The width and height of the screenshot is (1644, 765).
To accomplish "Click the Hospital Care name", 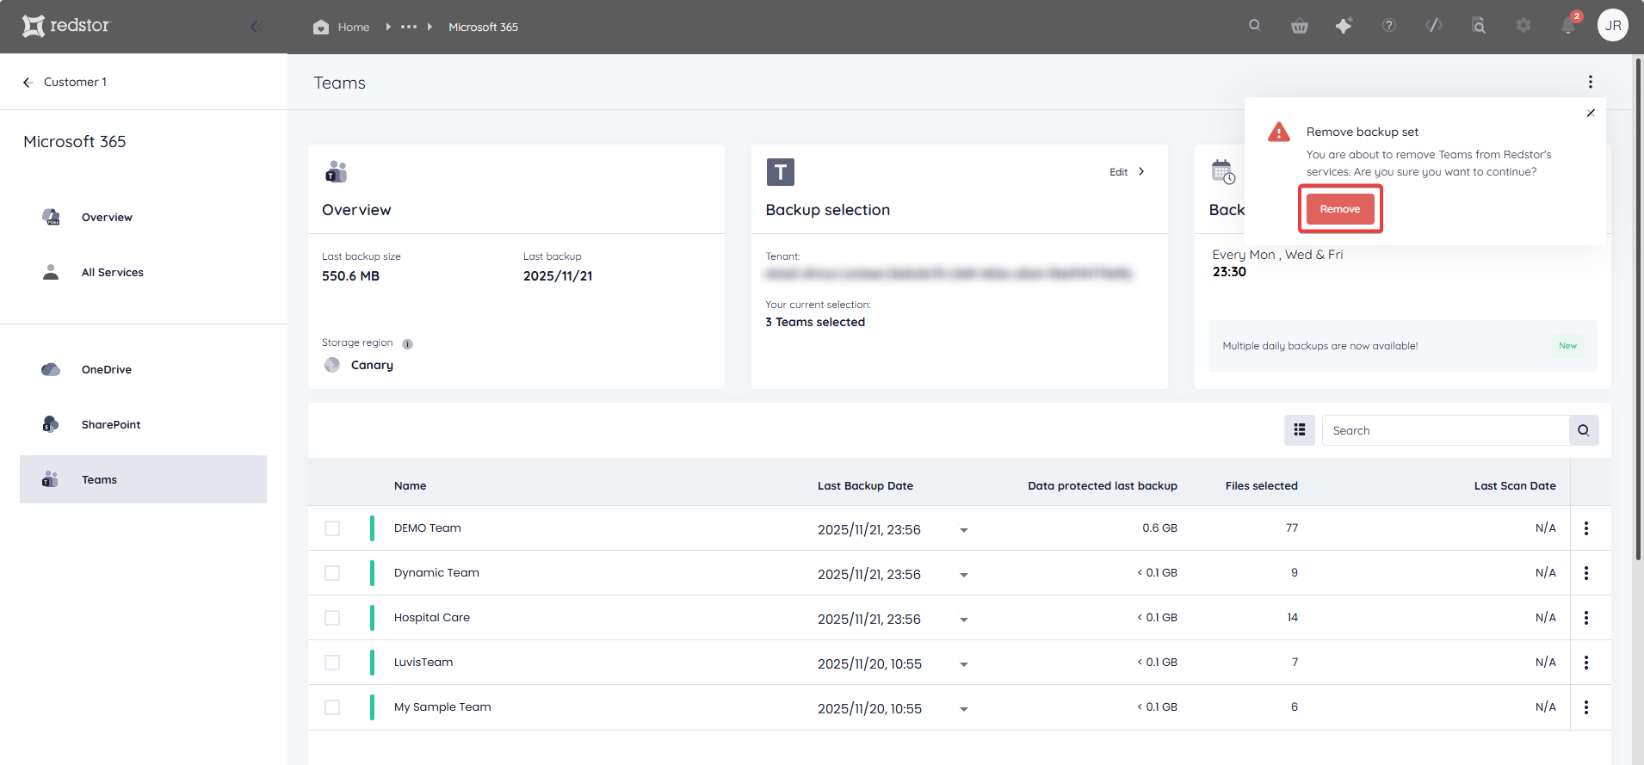I will (432, 617).
